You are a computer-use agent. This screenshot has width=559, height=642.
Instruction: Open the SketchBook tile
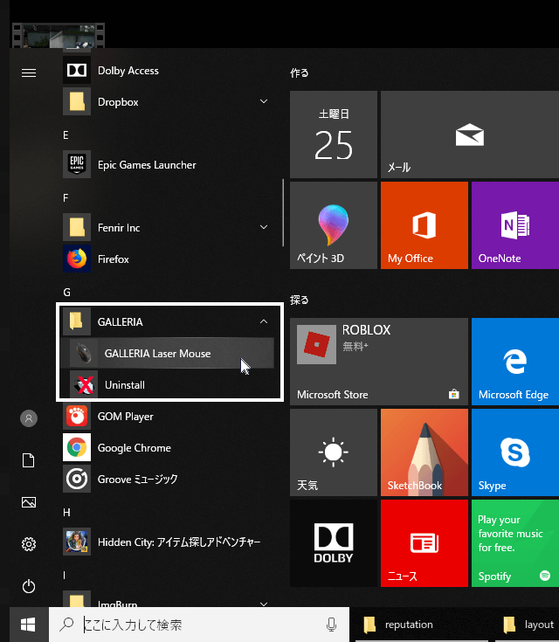[424, 452]
